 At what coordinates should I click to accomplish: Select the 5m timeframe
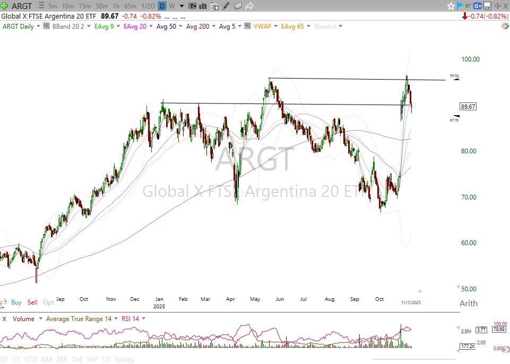[53, 6]
